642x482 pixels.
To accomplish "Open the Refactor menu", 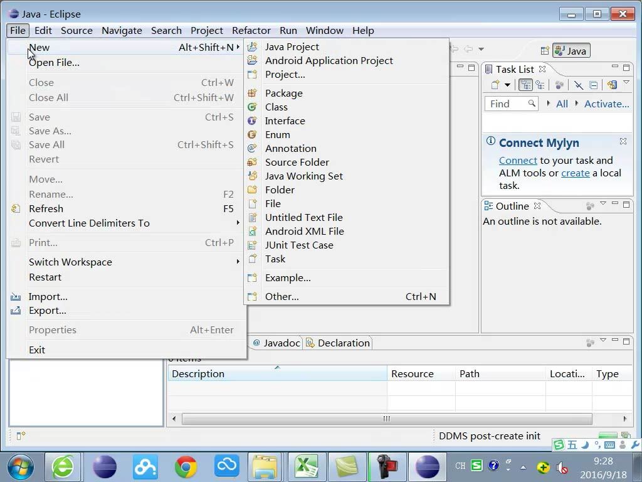I will pyautogui.click(x=251, y=31).
